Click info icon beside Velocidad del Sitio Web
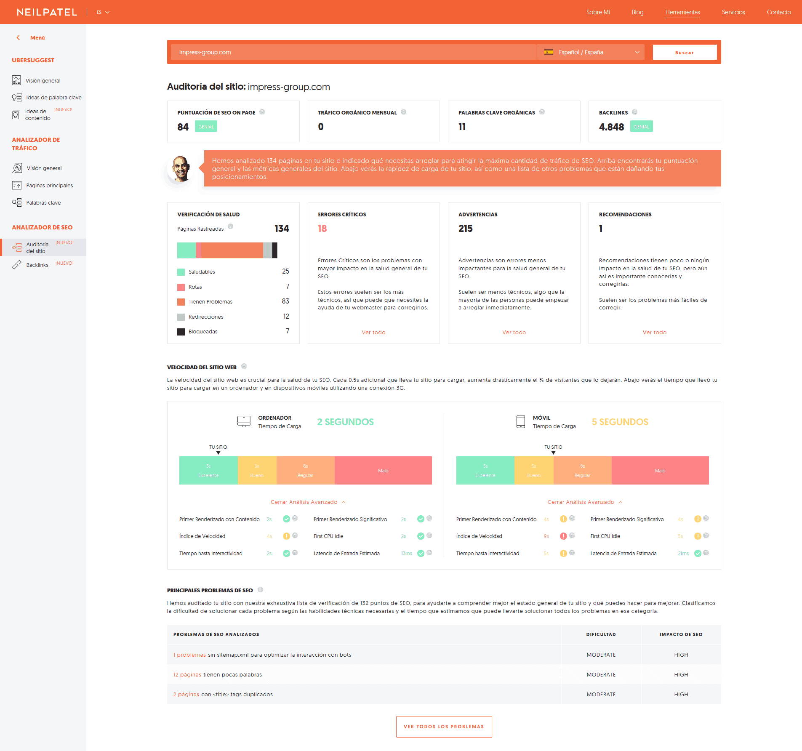This screenshot has height=751, width=802. 244,366
